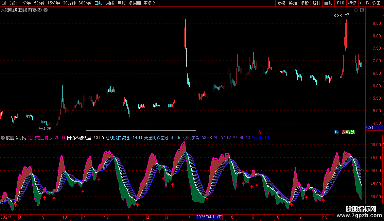Click the 90.00 indicator axis label
This screenshot has width=384, height=221.
[376, 145]
